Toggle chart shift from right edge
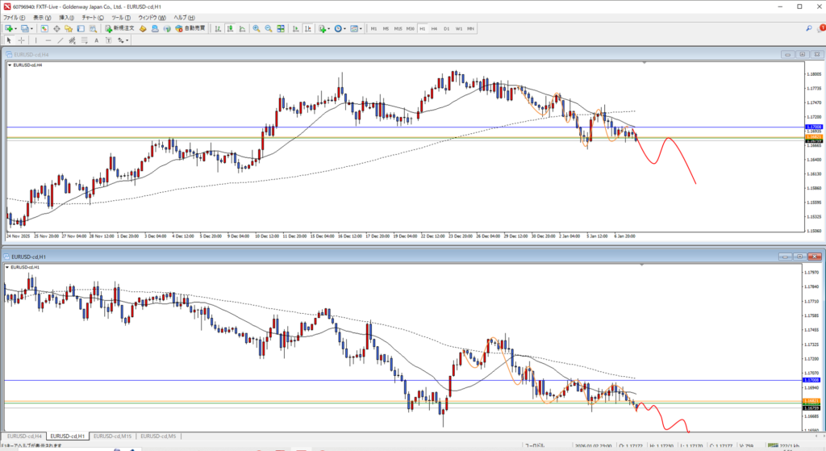Image resolution: width=826 pixels, height=451 pixels. coord(308,28)
